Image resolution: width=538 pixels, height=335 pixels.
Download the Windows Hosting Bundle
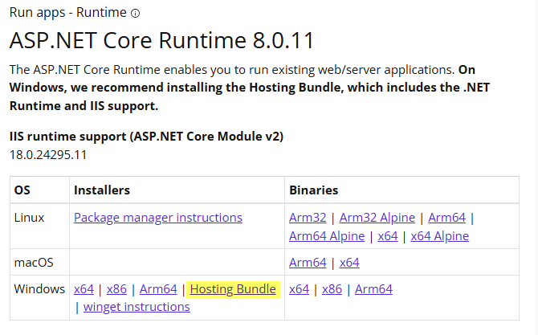pos(233,289)
